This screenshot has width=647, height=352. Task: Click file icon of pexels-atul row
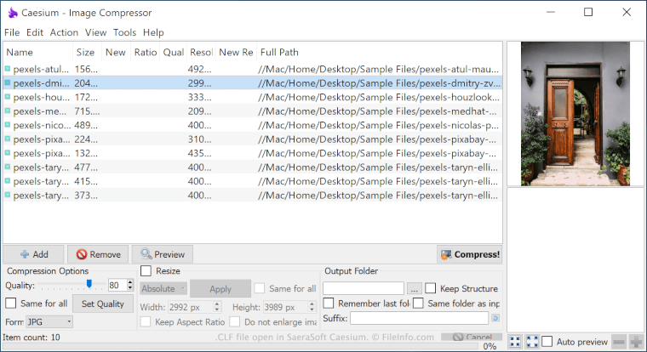pos(8,69)
